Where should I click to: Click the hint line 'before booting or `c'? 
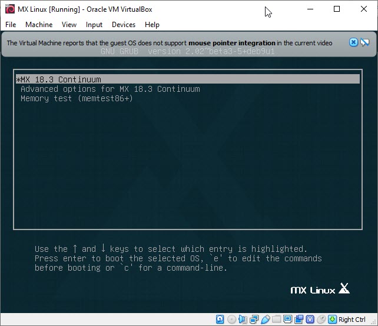(x=131, y=268)
